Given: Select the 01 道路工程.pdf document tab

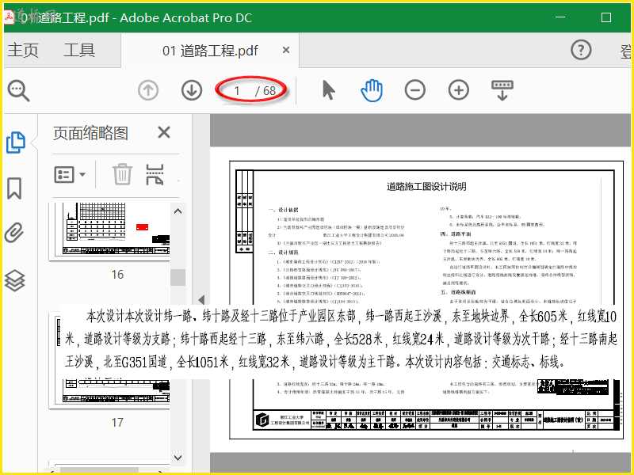Looking at the screenshot, I should (x=210, y=51).
